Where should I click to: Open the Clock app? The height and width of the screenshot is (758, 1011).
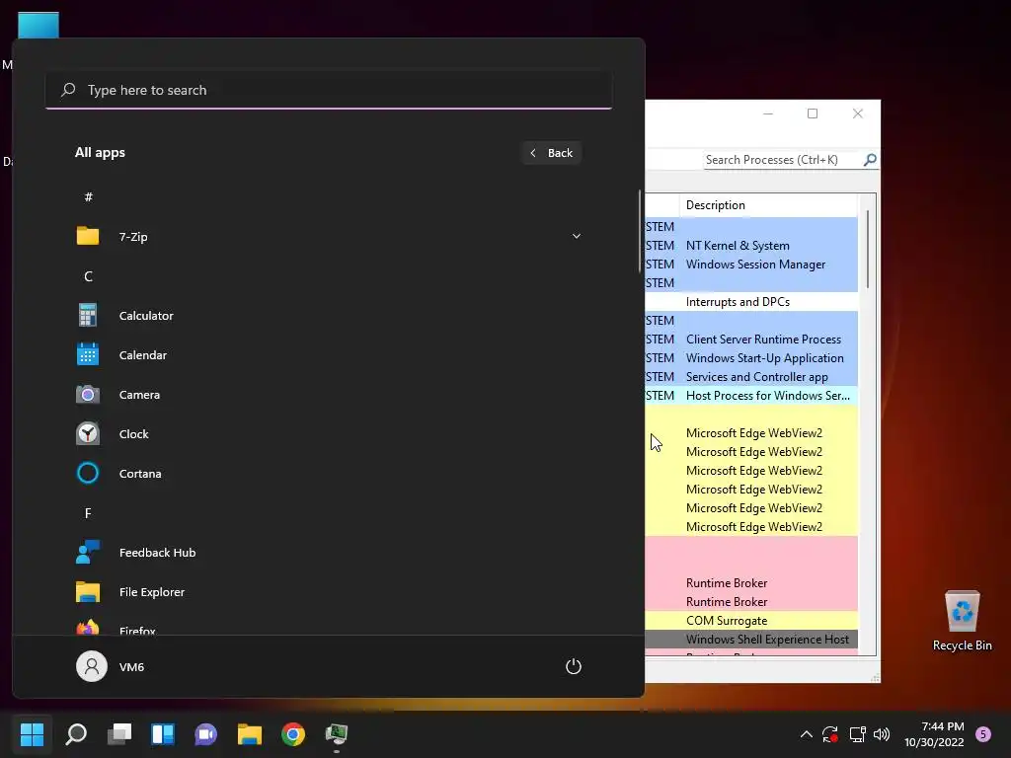(328, 434)
